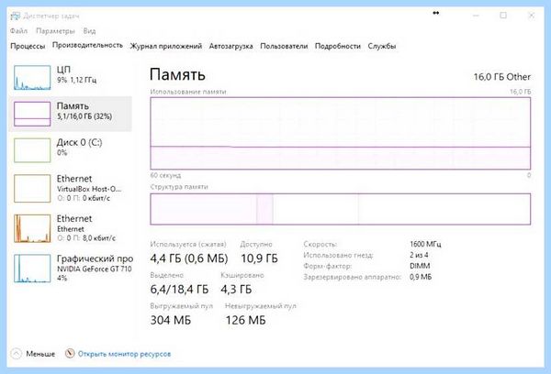Click the DIMM form factor value
Image resolution: width=551 pixels, height=374 pixels.
(420, 266)
